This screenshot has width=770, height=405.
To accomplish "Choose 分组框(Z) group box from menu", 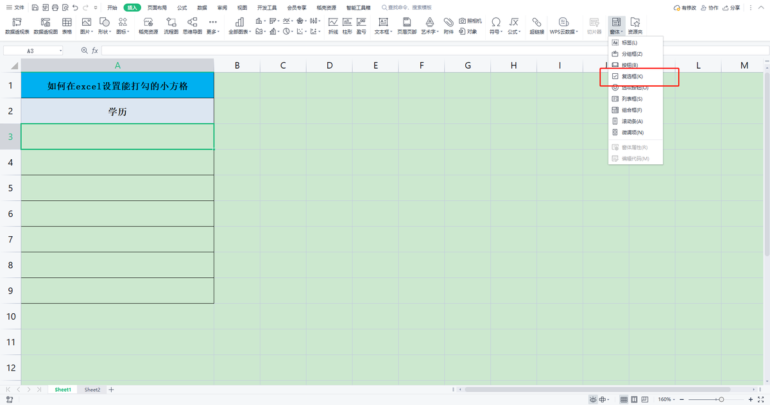I will click(635, 54).
